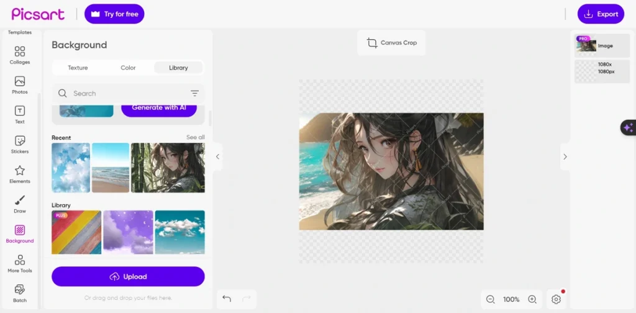Open the Collages tool in sidebar
Viewport: 636px width, 313px height.
19,55
